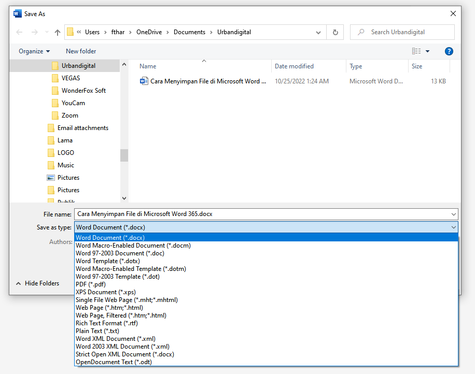
Task: Click the Up one level arrow icon
Action: tap(58, 32)
